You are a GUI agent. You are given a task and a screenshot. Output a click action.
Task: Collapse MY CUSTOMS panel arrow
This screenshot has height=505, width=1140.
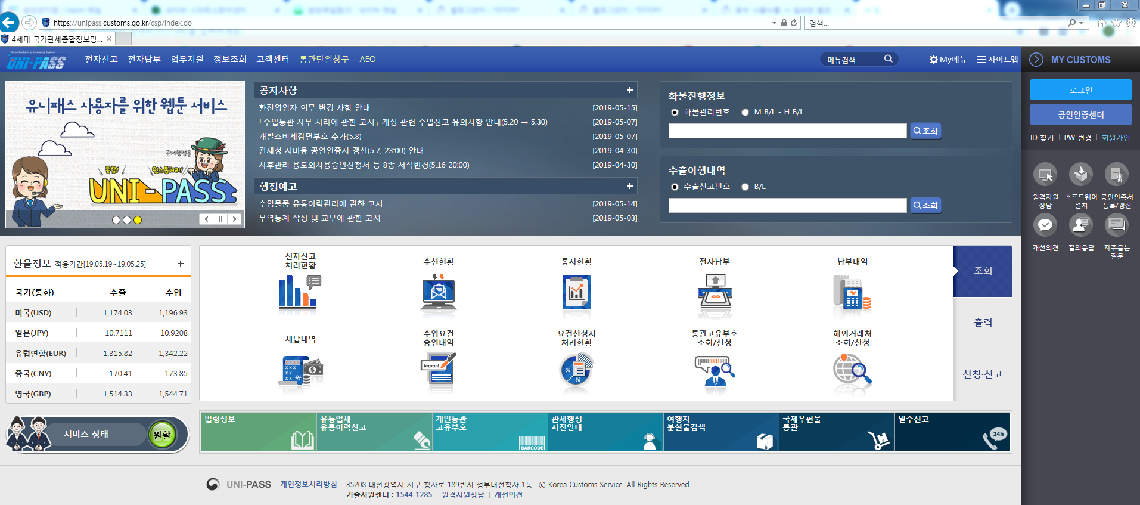pyautogui.click(x=1036, y=60)
